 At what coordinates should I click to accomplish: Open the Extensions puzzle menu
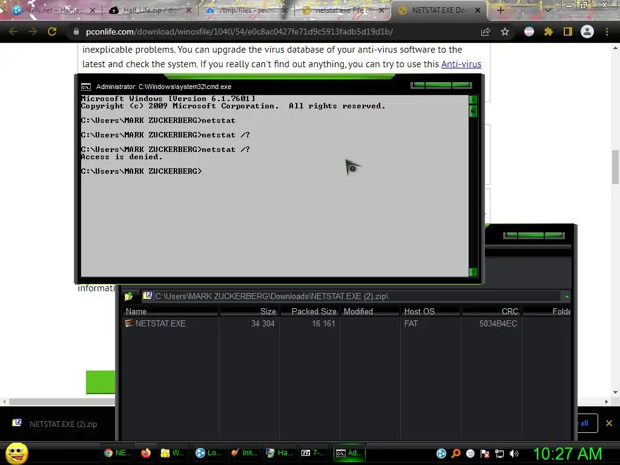click(x=548, y=31)
